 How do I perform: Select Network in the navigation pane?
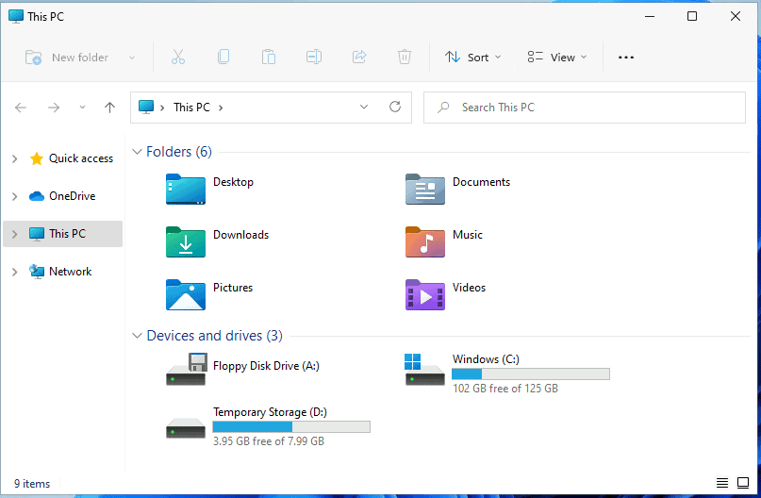[x=71, y=272]
